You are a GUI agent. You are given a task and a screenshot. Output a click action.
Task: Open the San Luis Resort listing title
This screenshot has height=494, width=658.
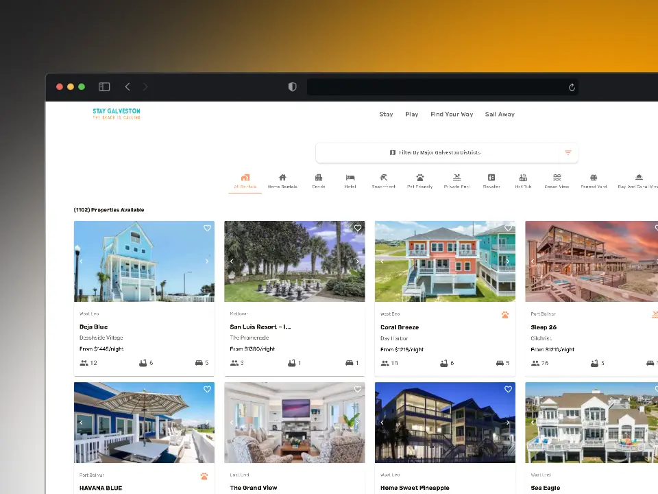coord(260,327)
